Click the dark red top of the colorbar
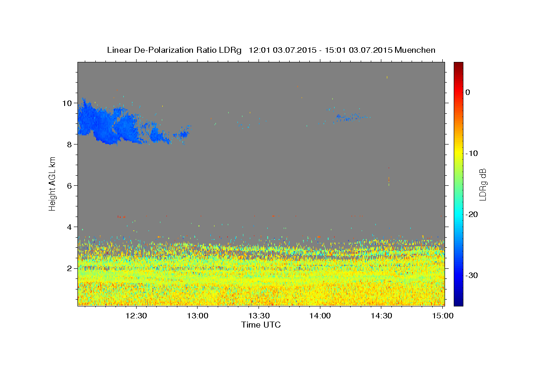The height and width of the screenshot is (367, 550). (x=458, y=65)
